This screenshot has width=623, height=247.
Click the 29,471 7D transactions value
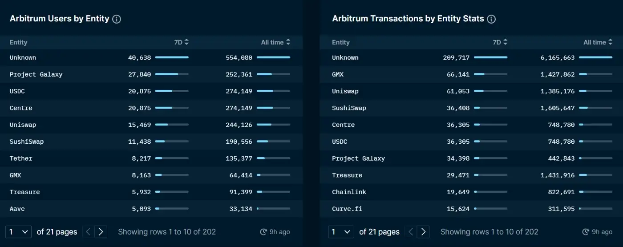click(458, 175)
